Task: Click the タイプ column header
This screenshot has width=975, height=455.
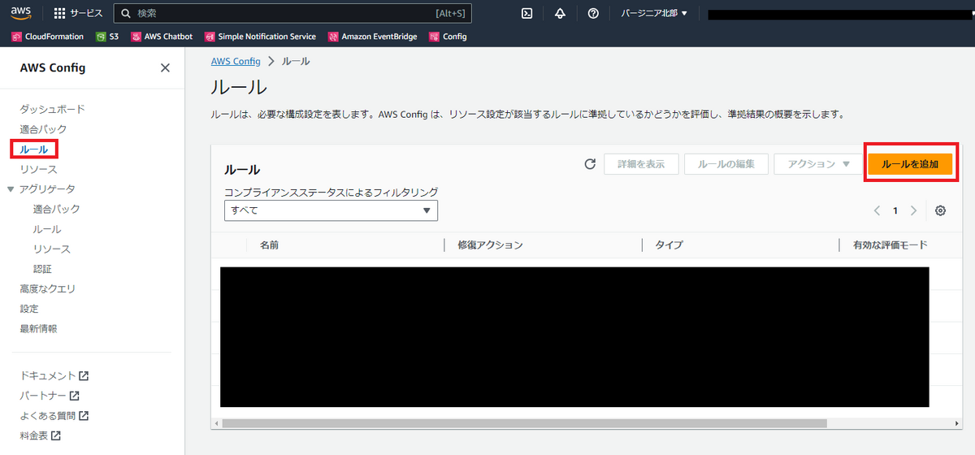Action: pyautogui.click(x=669, y=245)
